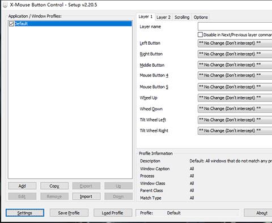Click the Down button
The height and width of the screenshot is (223, 272).
coord(118,196)
